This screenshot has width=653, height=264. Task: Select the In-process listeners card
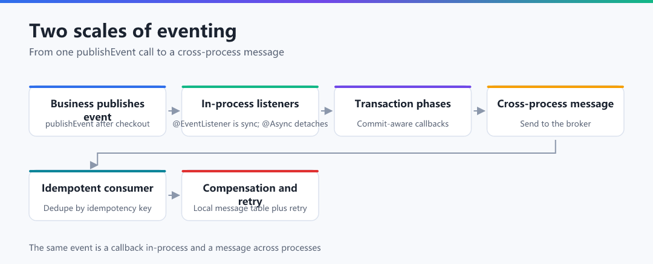point(250,112)
